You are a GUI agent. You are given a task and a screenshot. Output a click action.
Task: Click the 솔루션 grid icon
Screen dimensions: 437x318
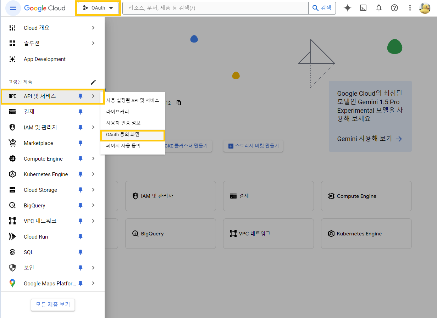click(12, 43)
